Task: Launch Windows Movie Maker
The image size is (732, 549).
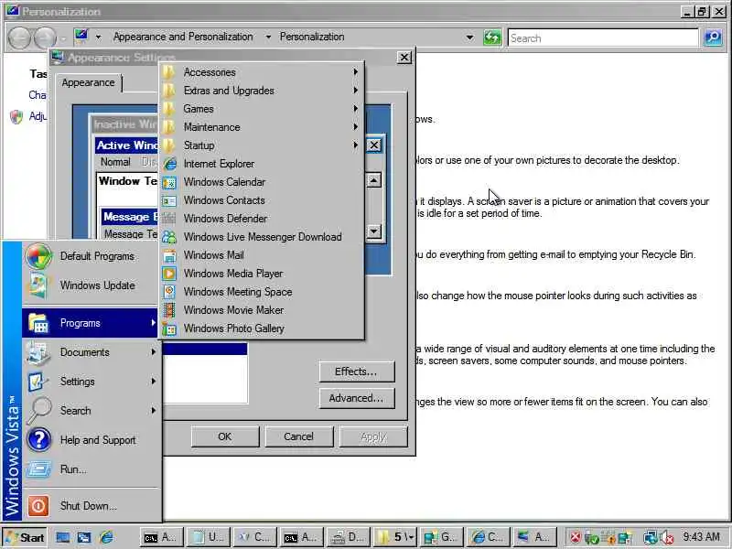Action: pos(262,309)
